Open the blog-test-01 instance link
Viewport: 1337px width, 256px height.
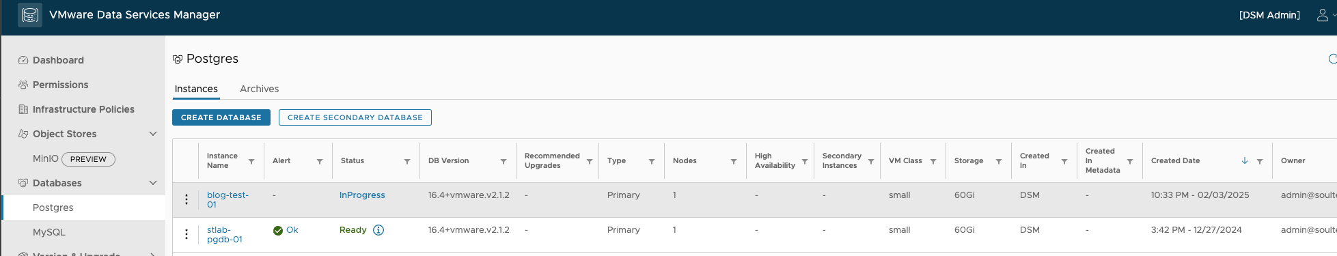tap(228, 199)
